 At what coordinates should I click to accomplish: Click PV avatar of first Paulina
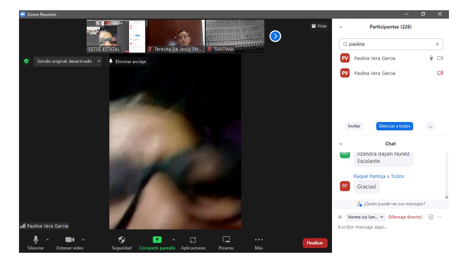point(345,58)
